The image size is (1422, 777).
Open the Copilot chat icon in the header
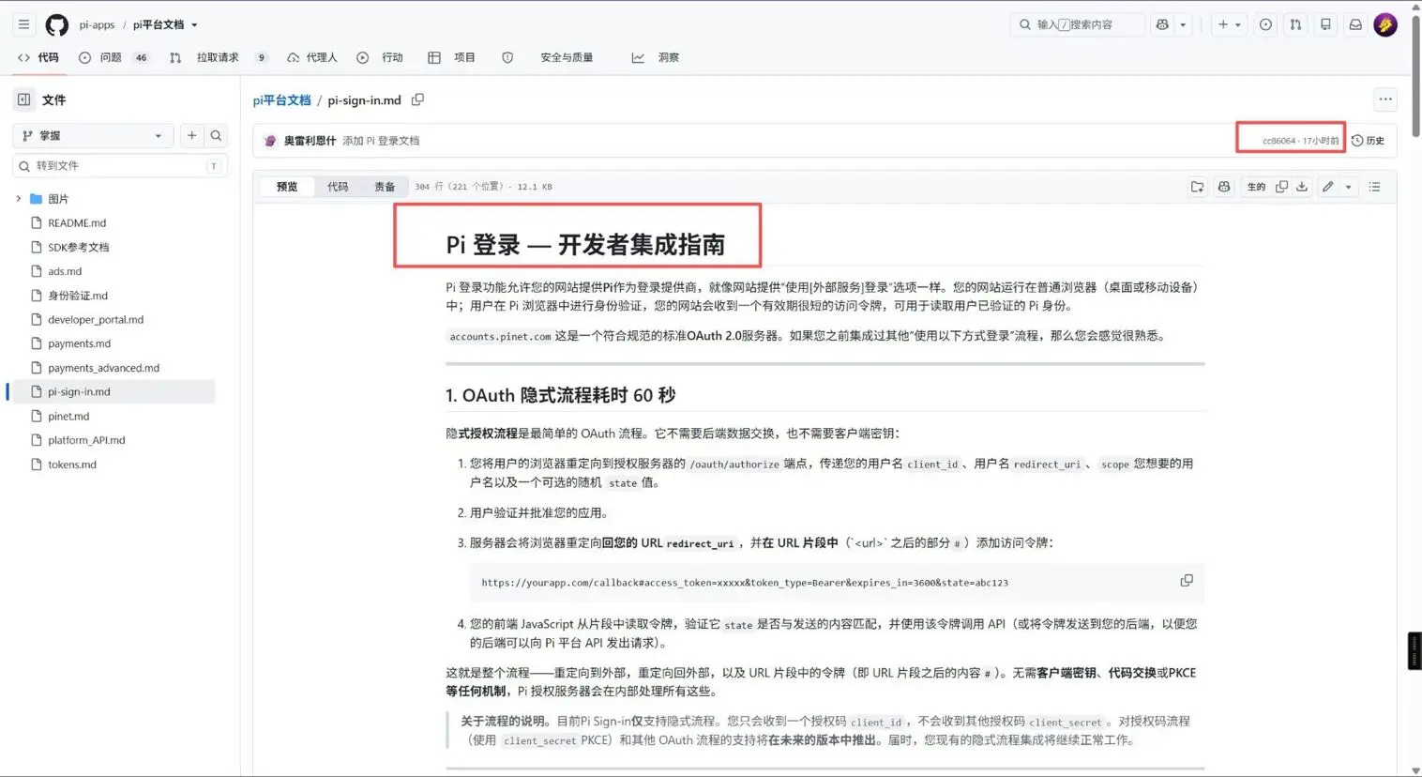point(1162,24)
